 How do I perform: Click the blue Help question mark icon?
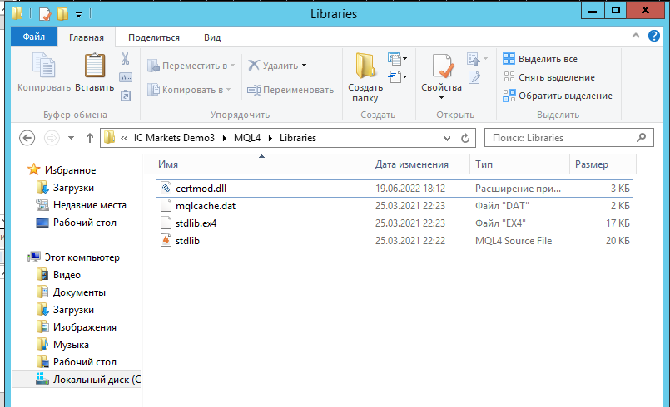[653, 36]
